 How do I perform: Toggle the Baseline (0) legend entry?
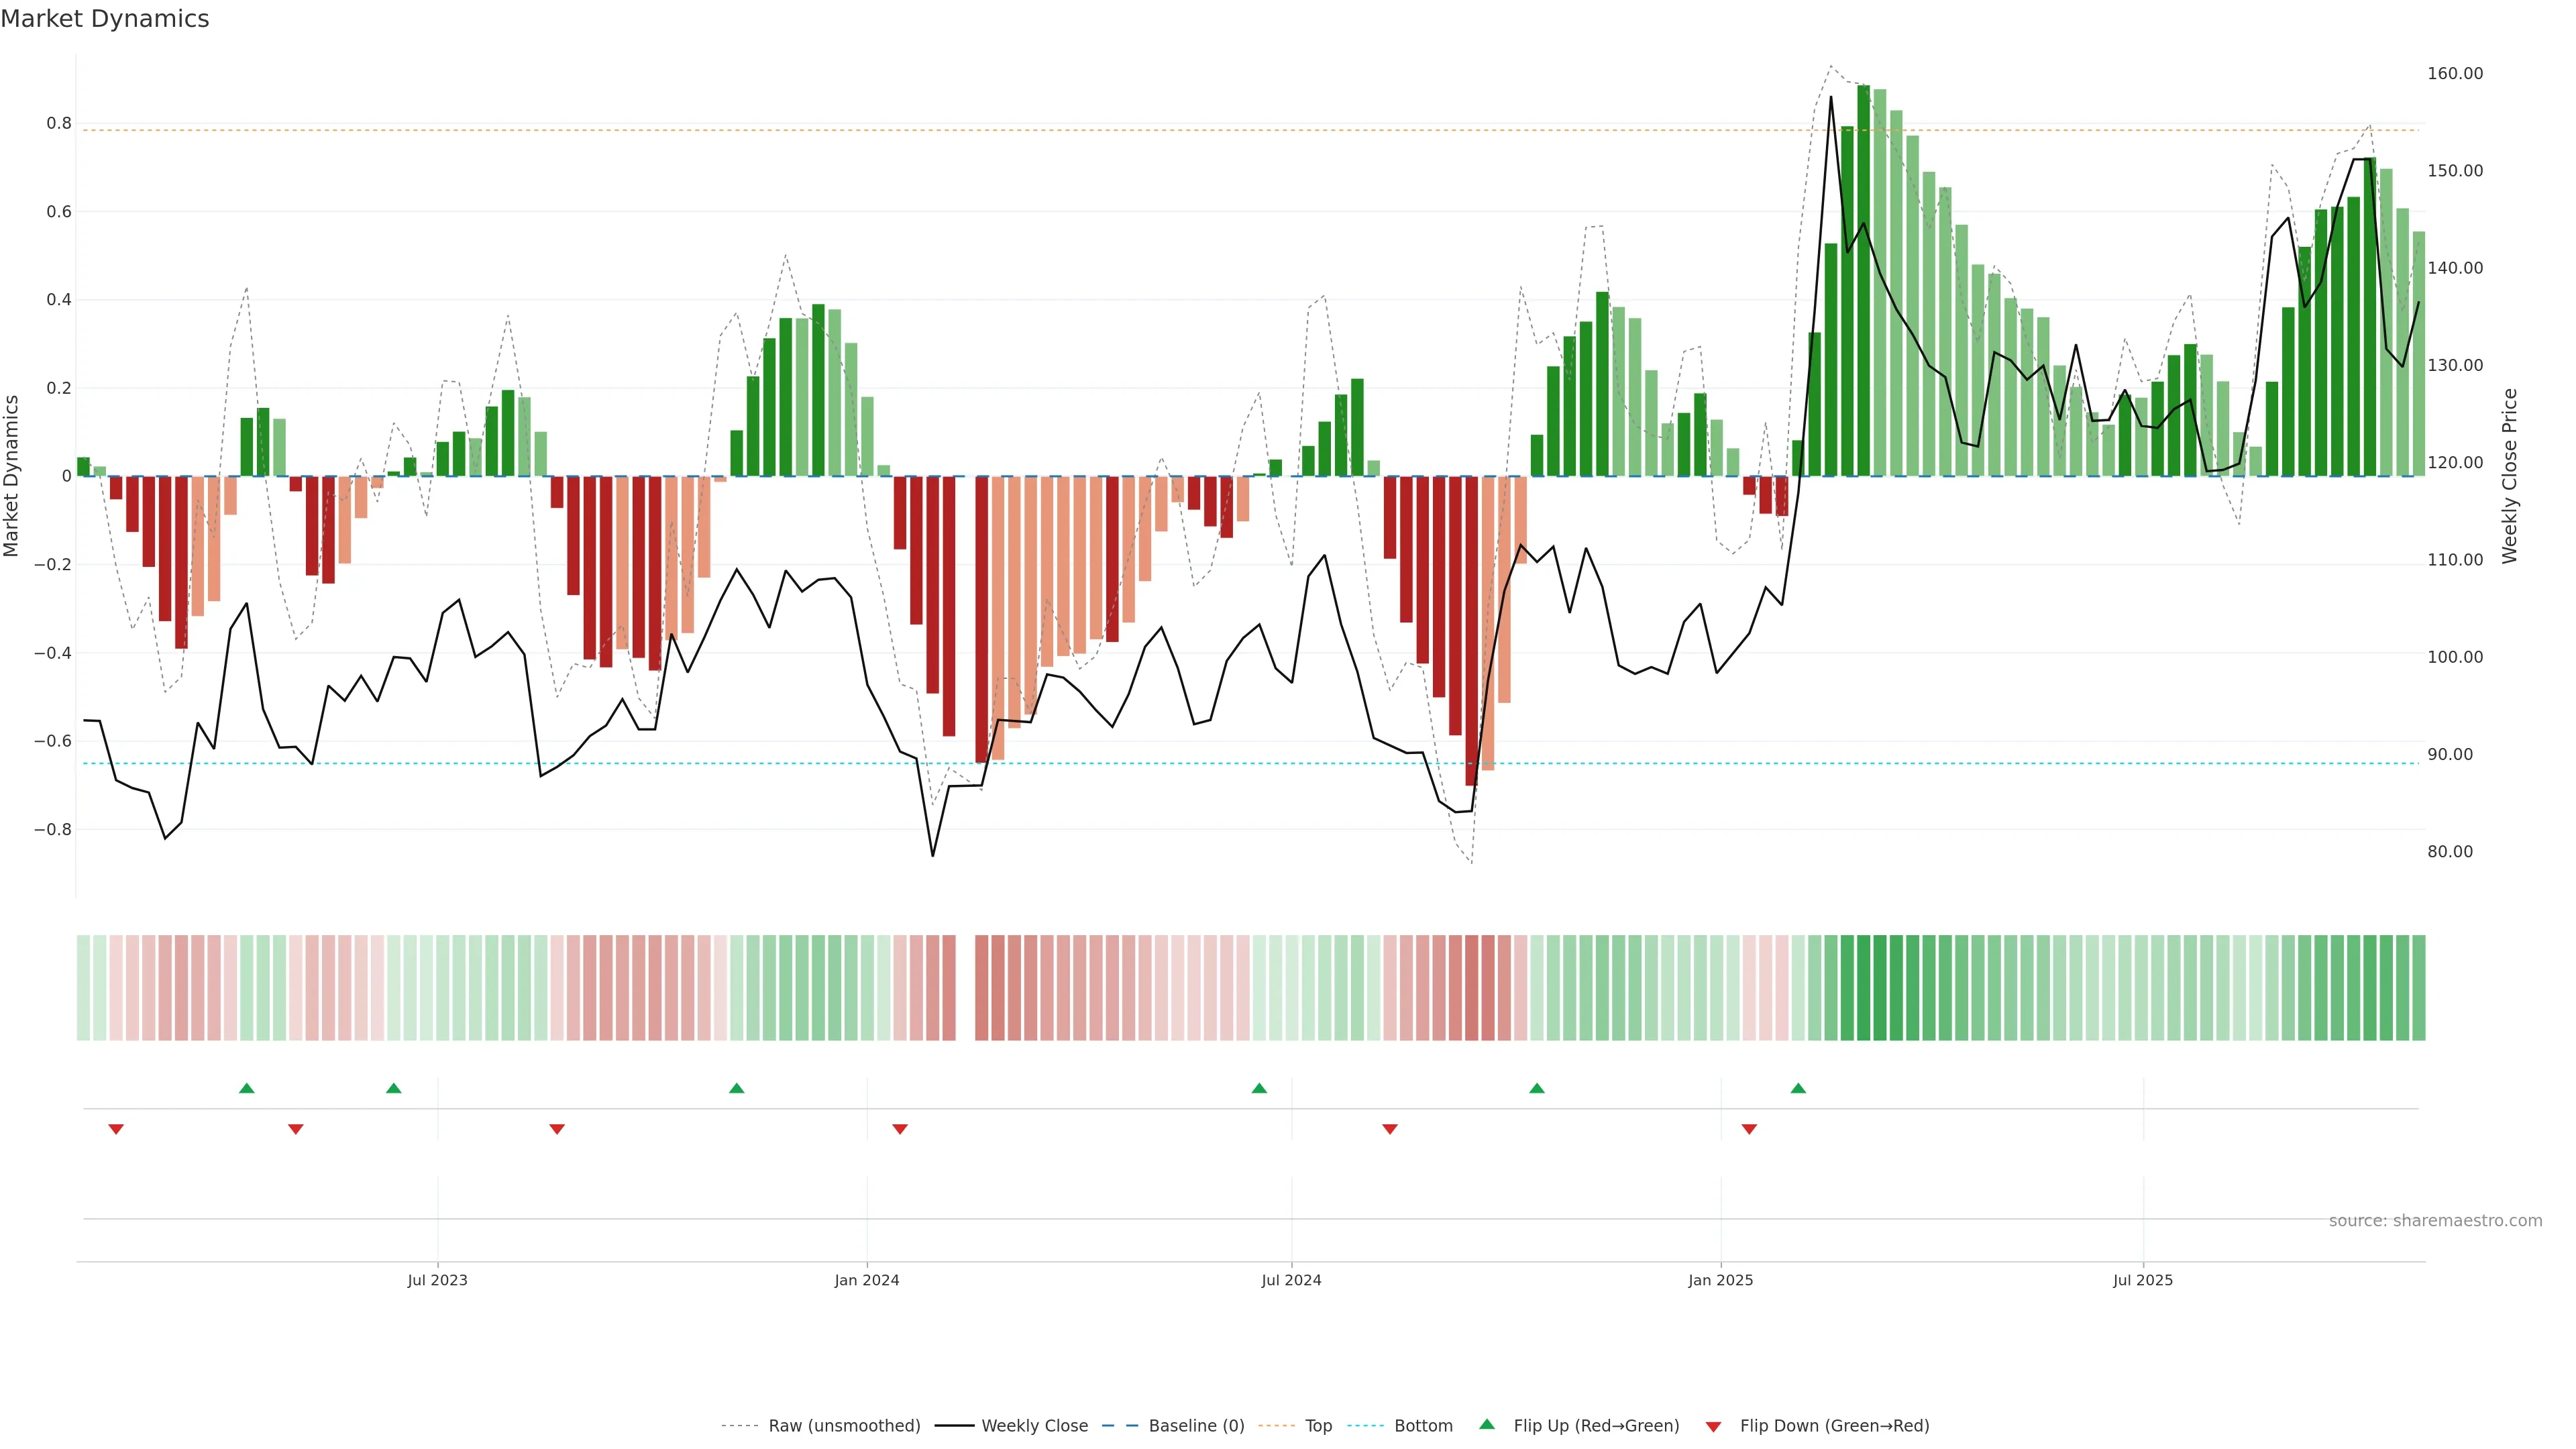(x=1196, y=1426)
